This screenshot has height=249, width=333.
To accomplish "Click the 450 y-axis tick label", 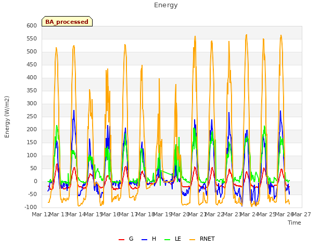I will tap(32, 64).
